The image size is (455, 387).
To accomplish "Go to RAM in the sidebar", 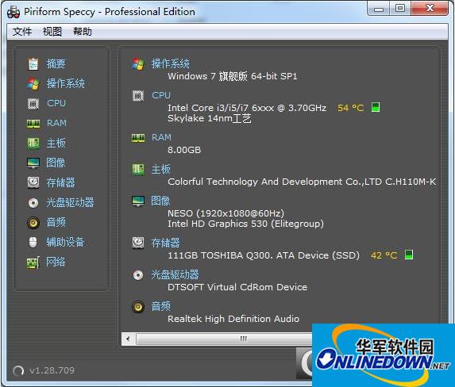I will coord(57,123).
